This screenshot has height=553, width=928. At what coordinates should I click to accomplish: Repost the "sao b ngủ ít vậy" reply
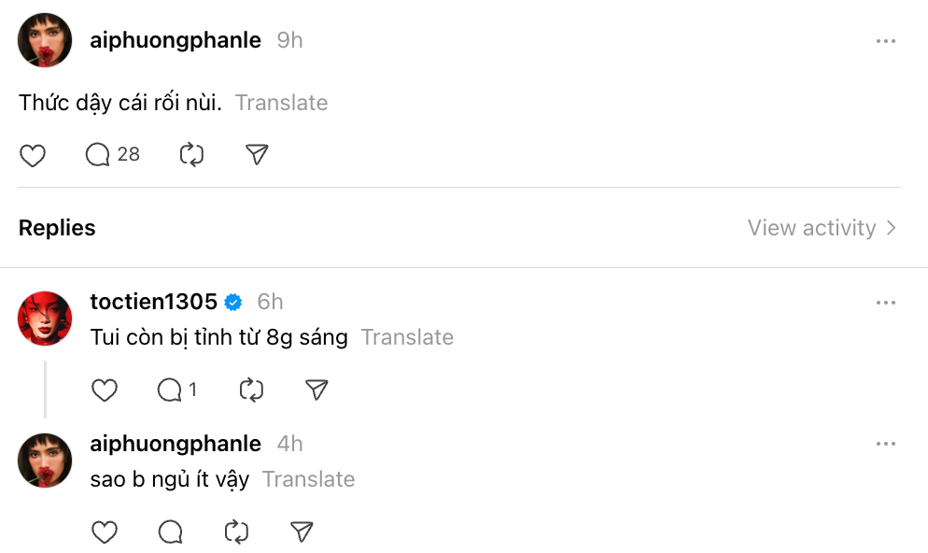[236, 532]
